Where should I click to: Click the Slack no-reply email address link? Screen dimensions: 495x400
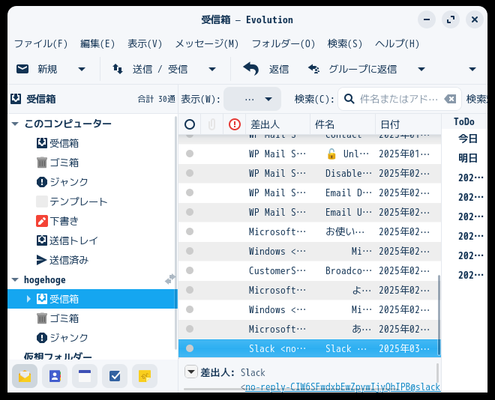pyautogui.click(x=343, y=387)
